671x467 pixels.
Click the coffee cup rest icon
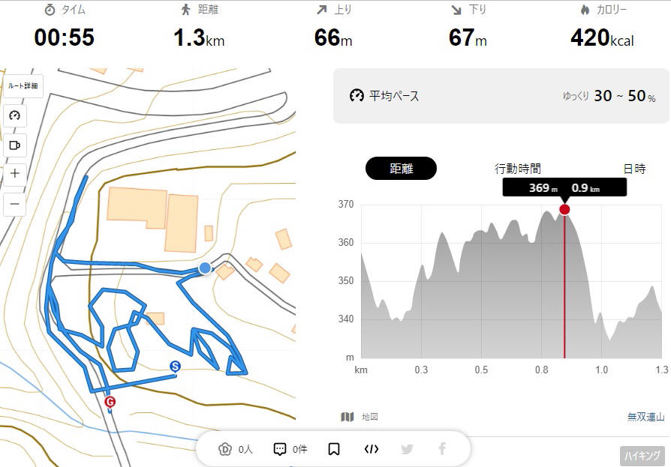(15, 145)
